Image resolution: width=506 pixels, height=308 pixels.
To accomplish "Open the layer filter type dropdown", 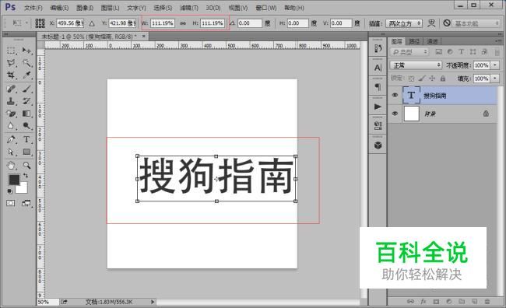I will coord(409,52).
